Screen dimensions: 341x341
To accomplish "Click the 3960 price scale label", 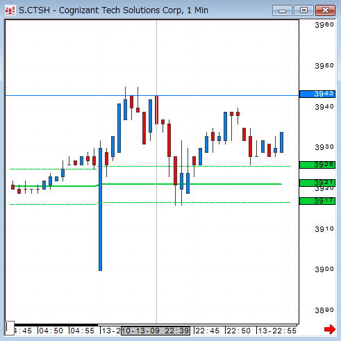I will coord(324,25).
